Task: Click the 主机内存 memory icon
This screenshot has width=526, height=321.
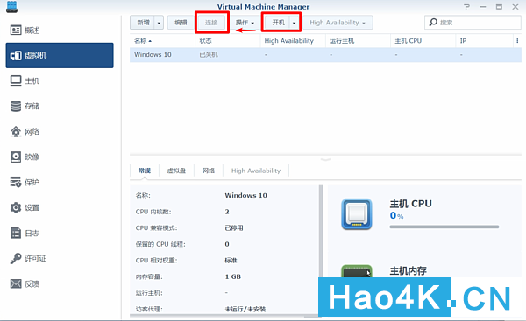Action: pyautogui.click(x=357, y=271)
